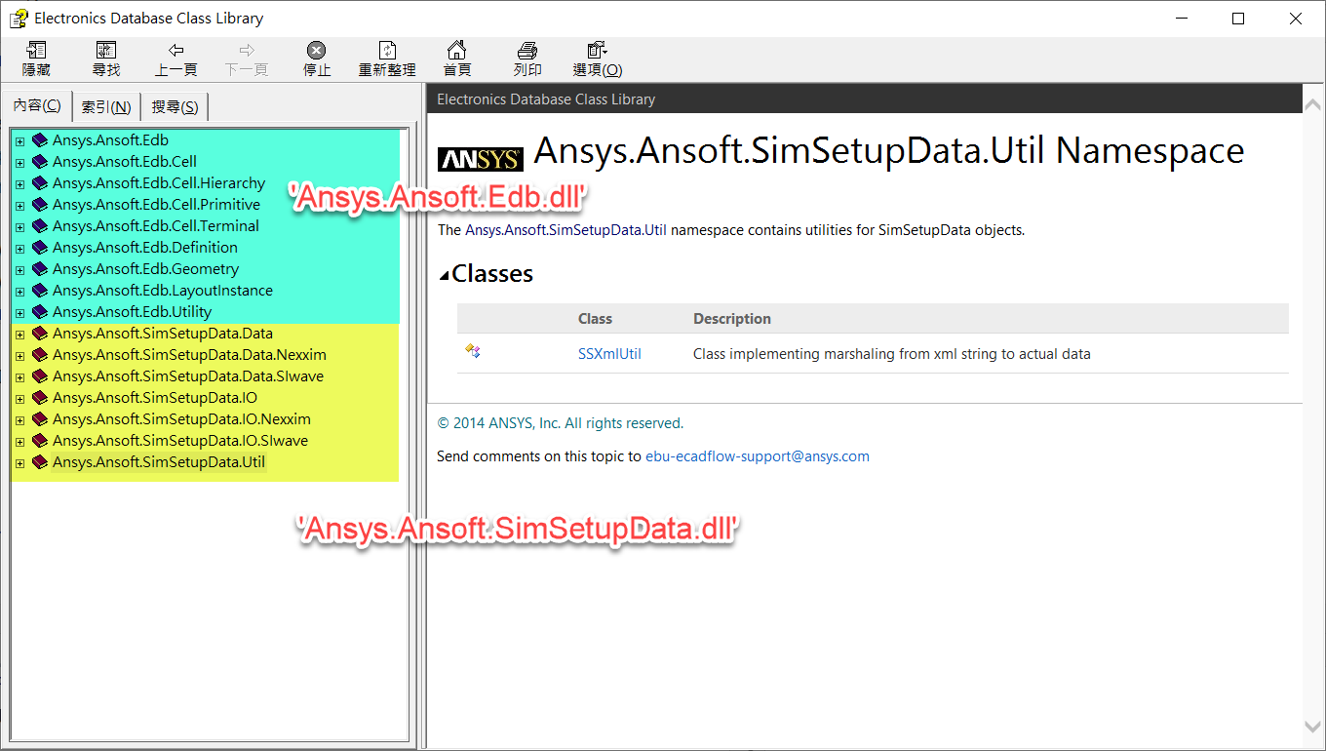
Task: Click the help application icon in title bar
Action: coord(18,18)
